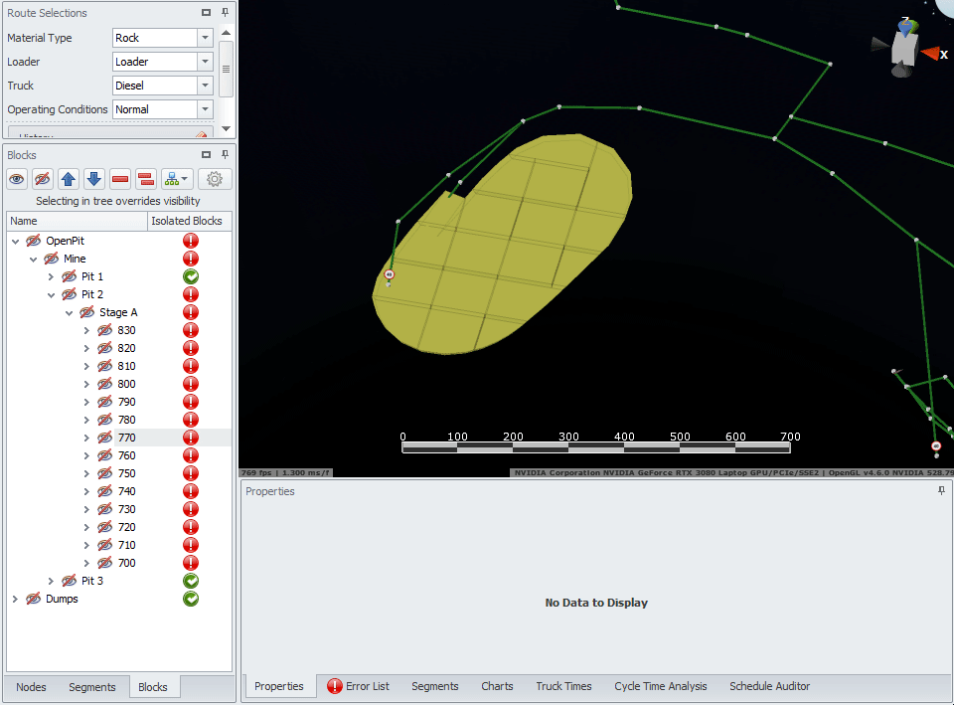Click the Nodes tab button

pos(31,687)
